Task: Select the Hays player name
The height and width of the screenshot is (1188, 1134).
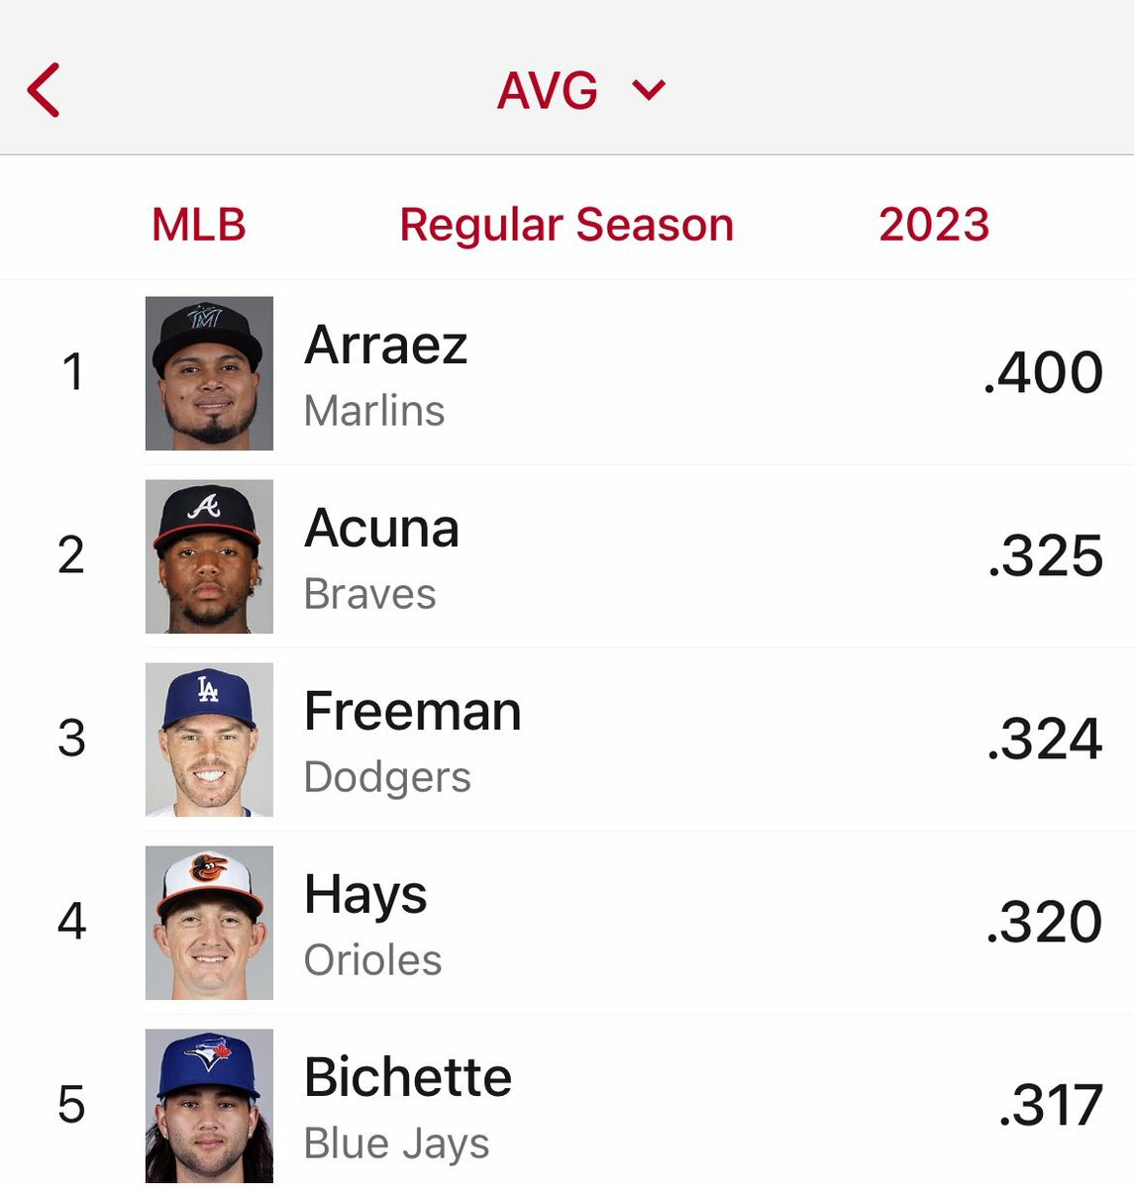Action: pos(365,894)
